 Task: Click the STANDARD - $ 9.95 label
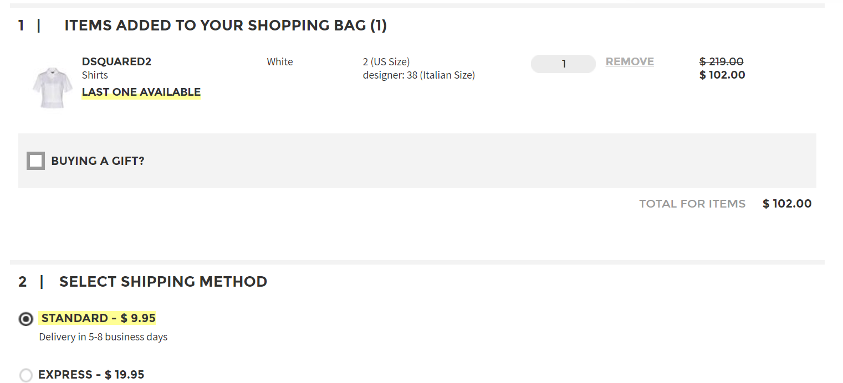(98, 318)
